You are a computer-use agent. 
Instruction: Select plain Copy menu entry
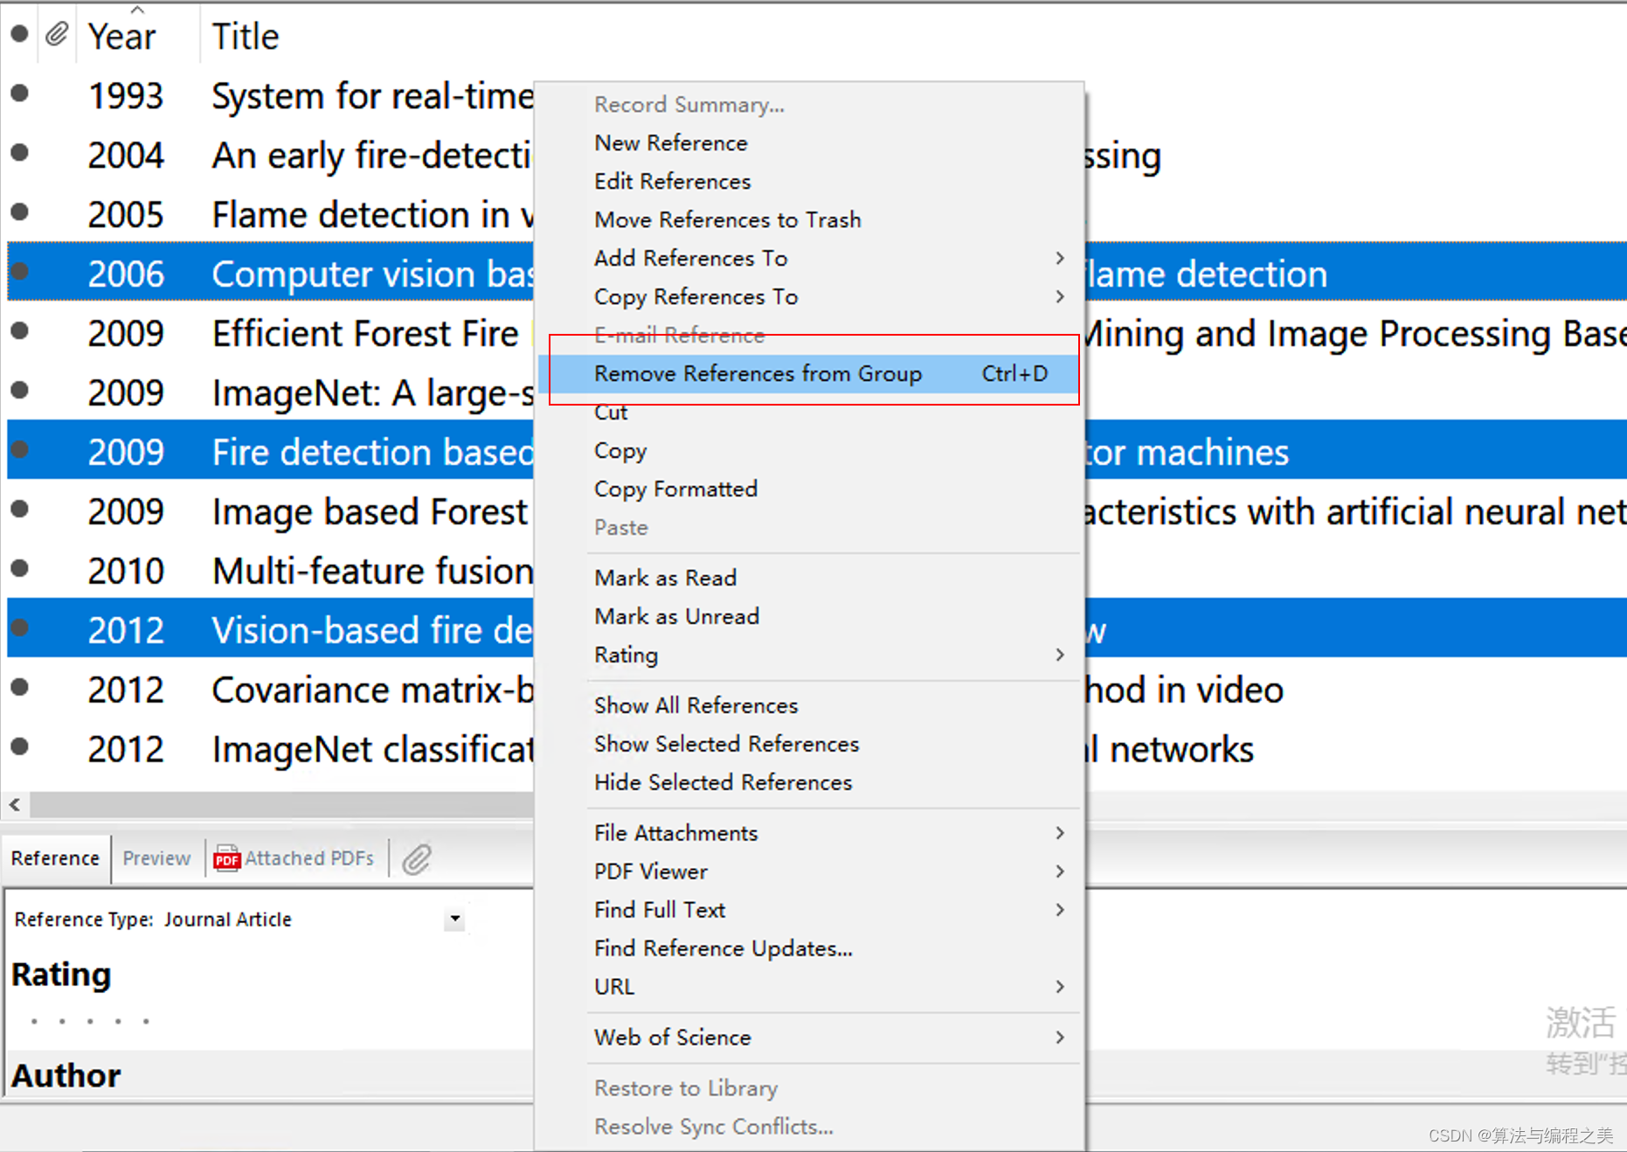click(809, 450)
